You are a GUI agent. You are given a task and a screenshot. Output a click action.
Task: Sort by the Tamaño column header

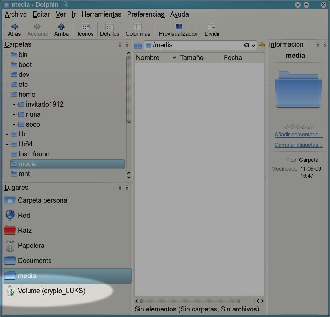click(x=192, y=58)
